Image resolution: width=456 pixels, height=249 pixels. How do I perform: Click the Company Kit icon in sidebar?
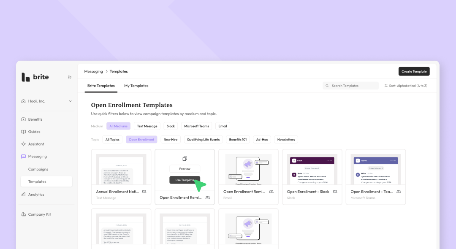(x=24, y=214)
